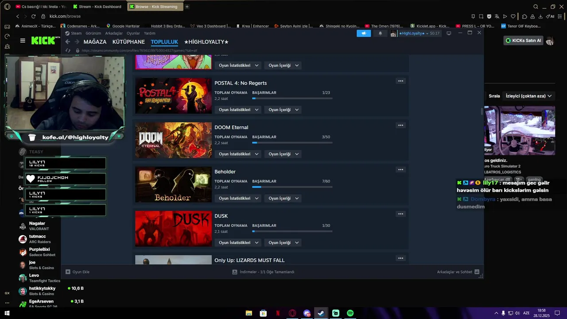Open Steam from the Windows taskbar
Image resolution: width=567 pixels, height=319 pixels.
321,313
